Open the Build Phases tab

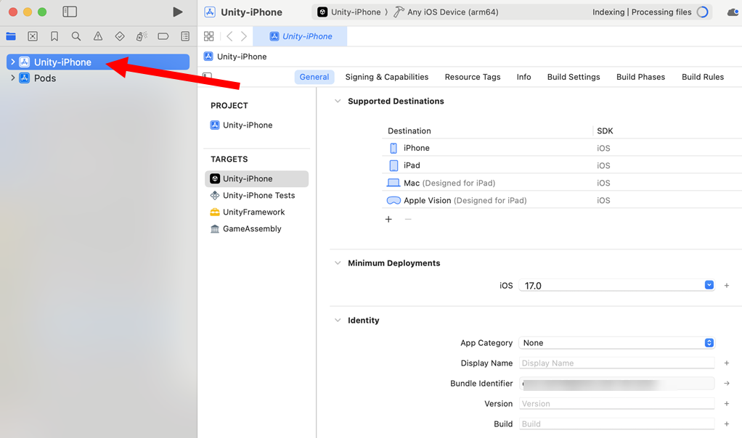640,77
